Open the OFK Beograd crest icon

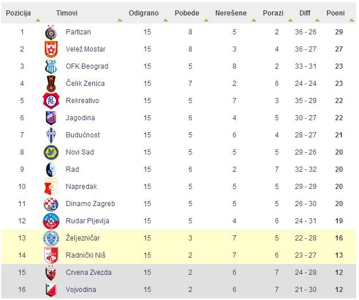pyautogui.click(x=51, y=66)
